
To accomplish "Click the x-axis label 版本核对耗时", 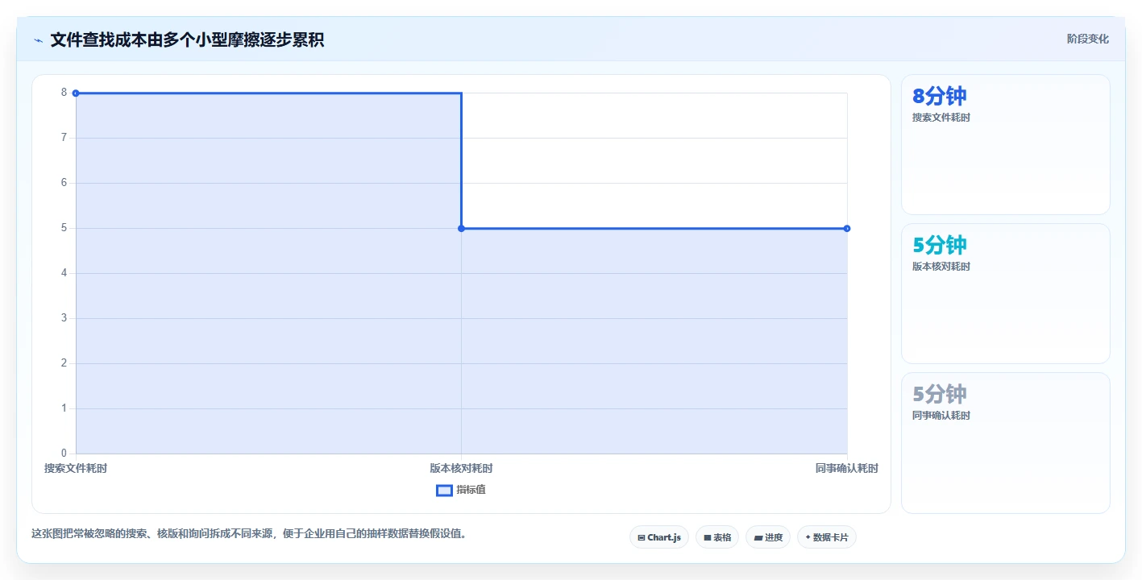I will pyautogui.click(x=461, y=468).
